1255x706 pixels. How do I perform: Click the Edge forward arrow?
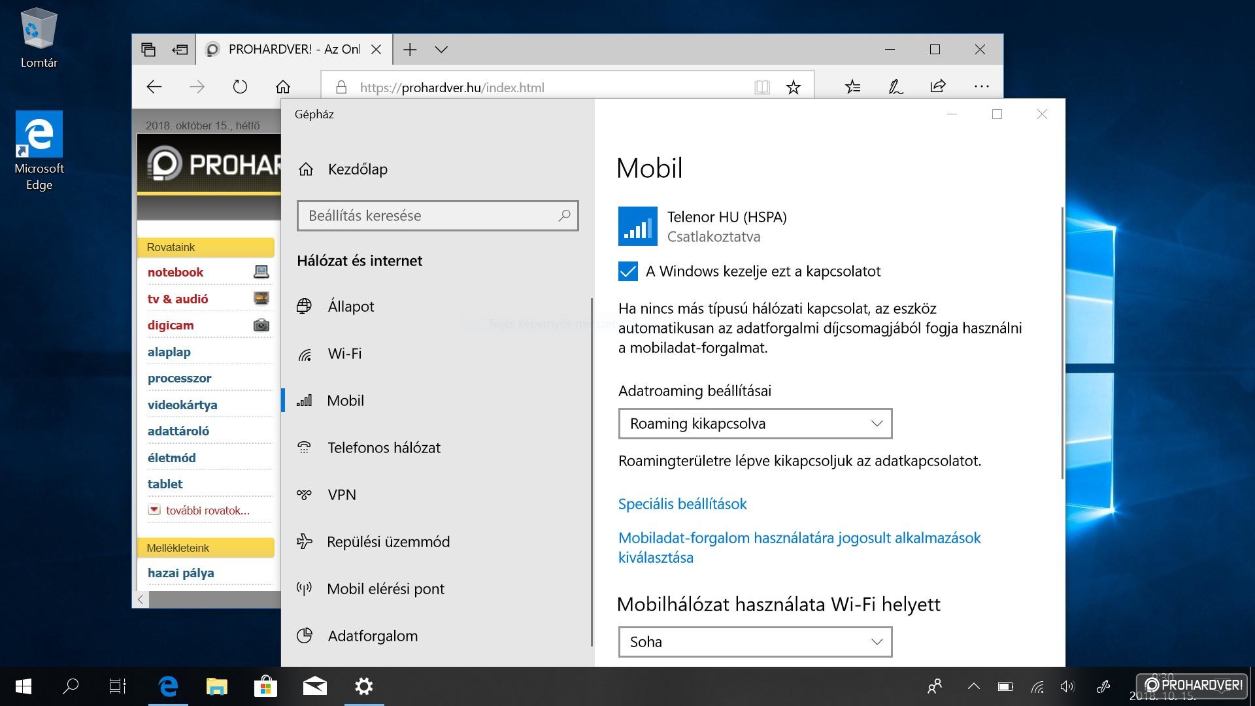tap(197, 87)
